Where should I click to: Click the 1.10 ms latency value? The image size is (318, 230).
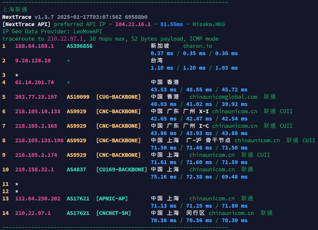point(162,68)
